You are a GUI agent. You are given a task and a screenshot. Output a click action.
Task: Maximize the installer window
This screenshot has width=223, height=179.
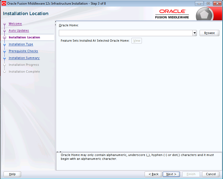[208, 4]
